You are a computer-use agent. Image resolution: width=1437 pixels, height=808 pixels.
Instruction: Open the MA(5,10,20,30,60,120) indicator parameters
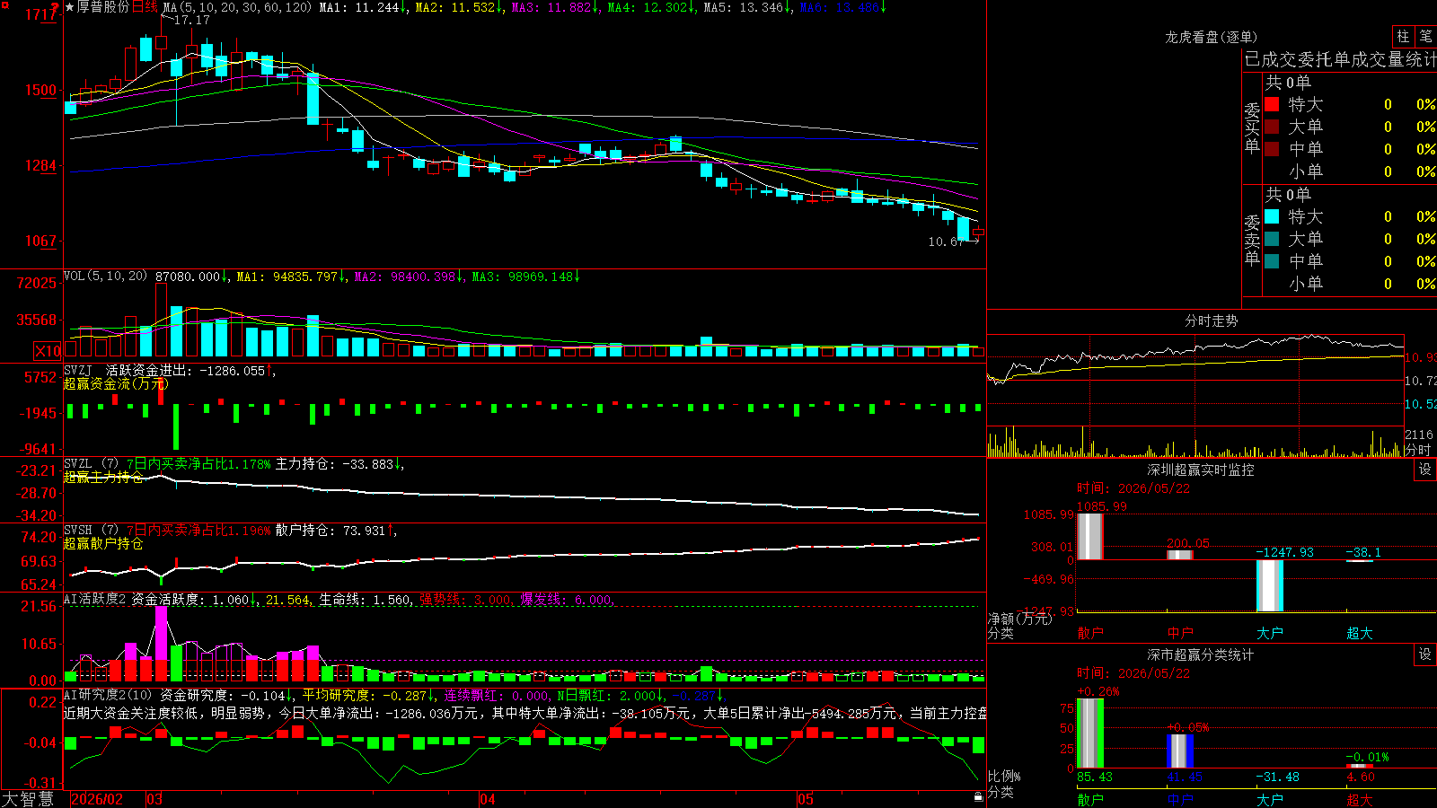[237, 7]
